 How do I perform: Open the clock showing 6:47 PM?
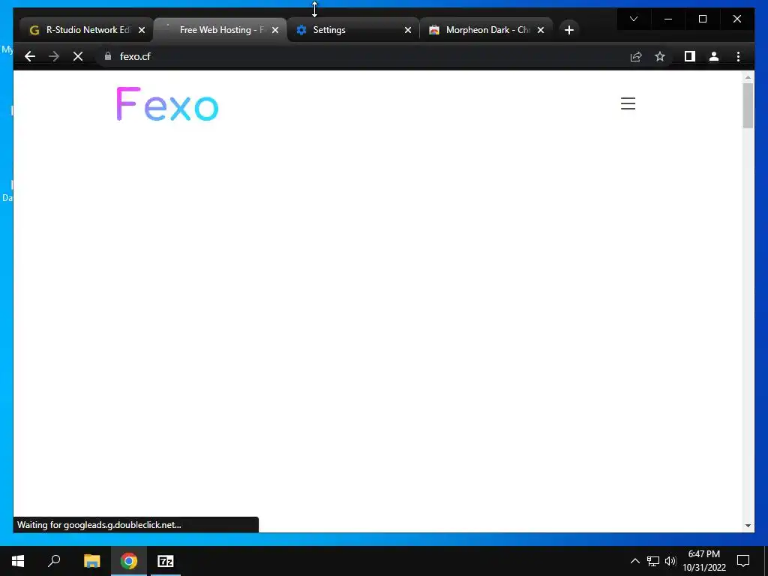704,561
